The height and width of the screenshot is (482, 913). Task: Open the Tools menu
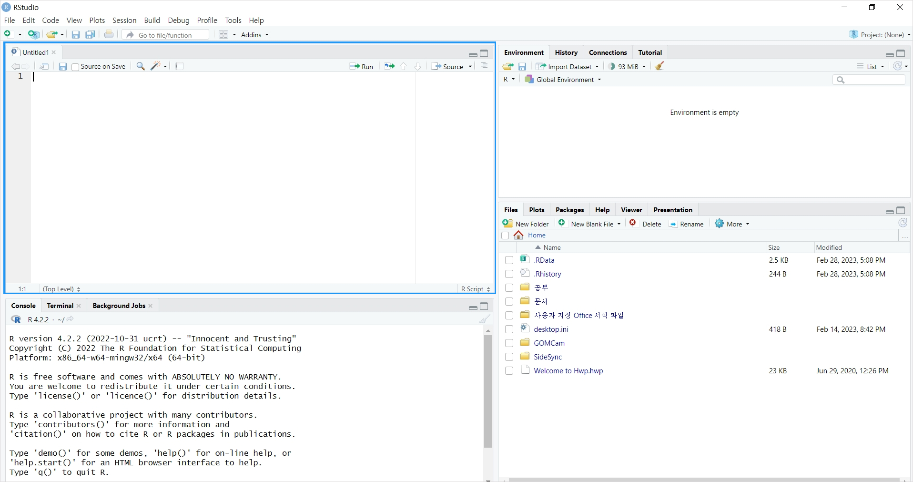[233, 21]
